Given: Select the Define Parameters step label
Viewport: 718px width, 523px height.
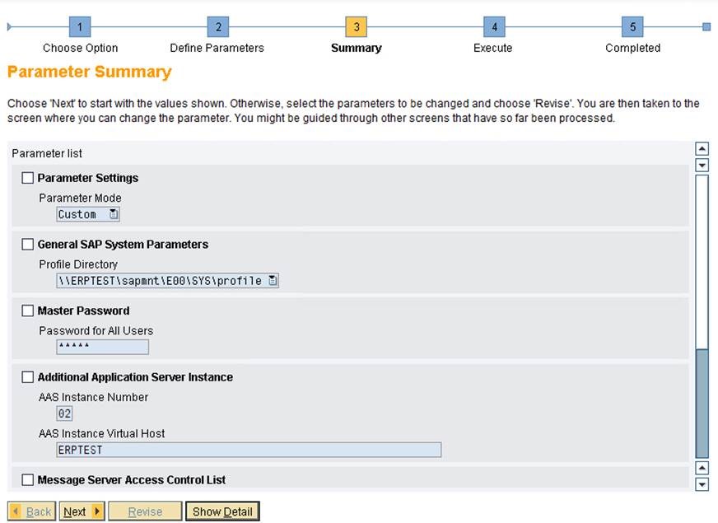Looking at the screenshot, I should [217, 48].
